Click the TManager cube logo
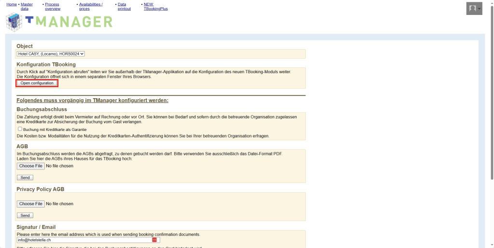The width and height of the screenshot is (494, 248). tap(15, 22)
